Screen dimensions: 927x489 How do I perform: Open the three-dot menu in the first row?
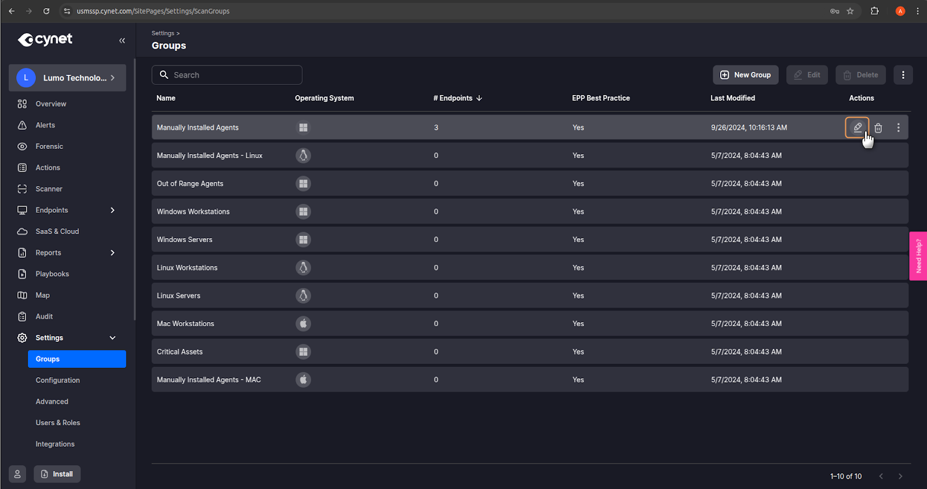tap(899, 127)
